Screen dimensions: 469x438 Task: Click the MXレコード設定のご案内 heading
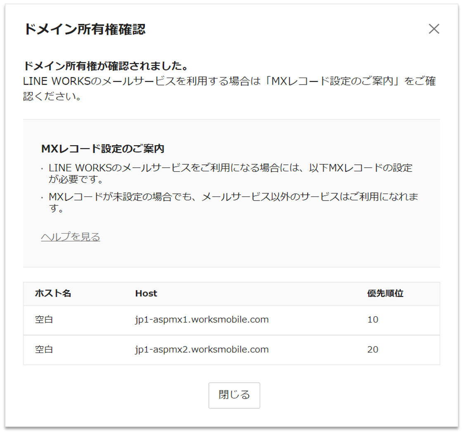[x=103, y=149]
